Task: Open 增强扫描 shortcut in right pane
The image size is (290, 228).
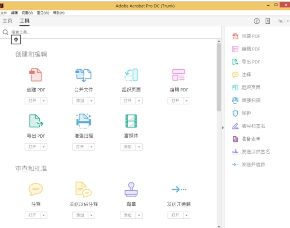Action: coord(246,100)
